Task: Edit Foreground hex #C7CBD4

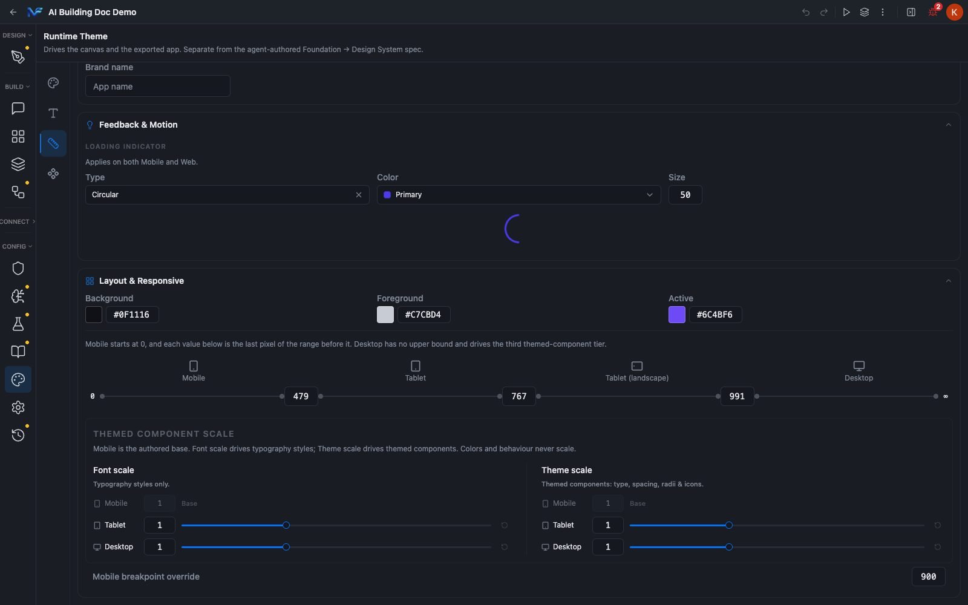Action: [x=423, y=315]
